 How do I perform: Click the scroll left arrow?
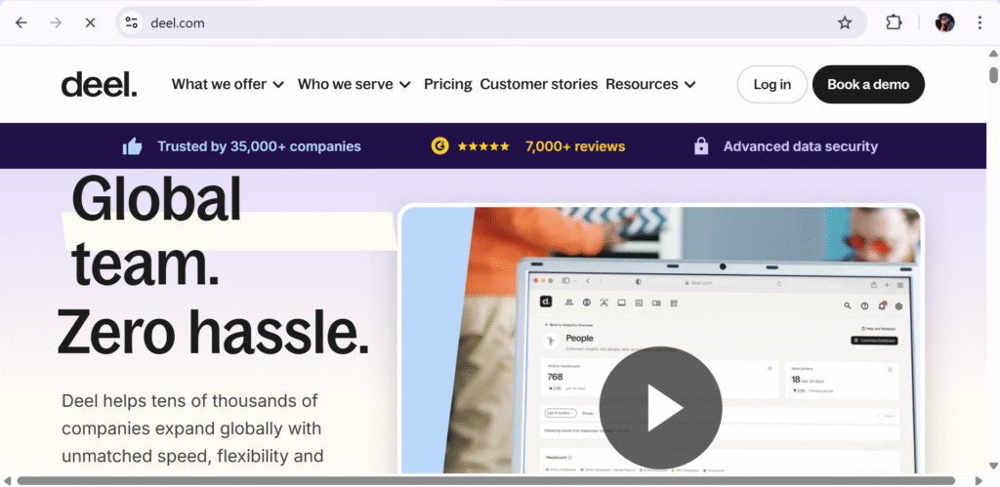click(7, 480)
